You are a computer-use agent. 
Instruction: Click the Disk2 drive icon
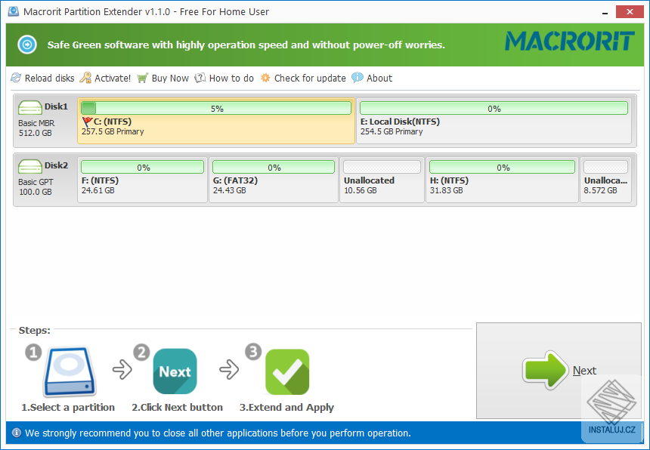[x=29, y=167]
